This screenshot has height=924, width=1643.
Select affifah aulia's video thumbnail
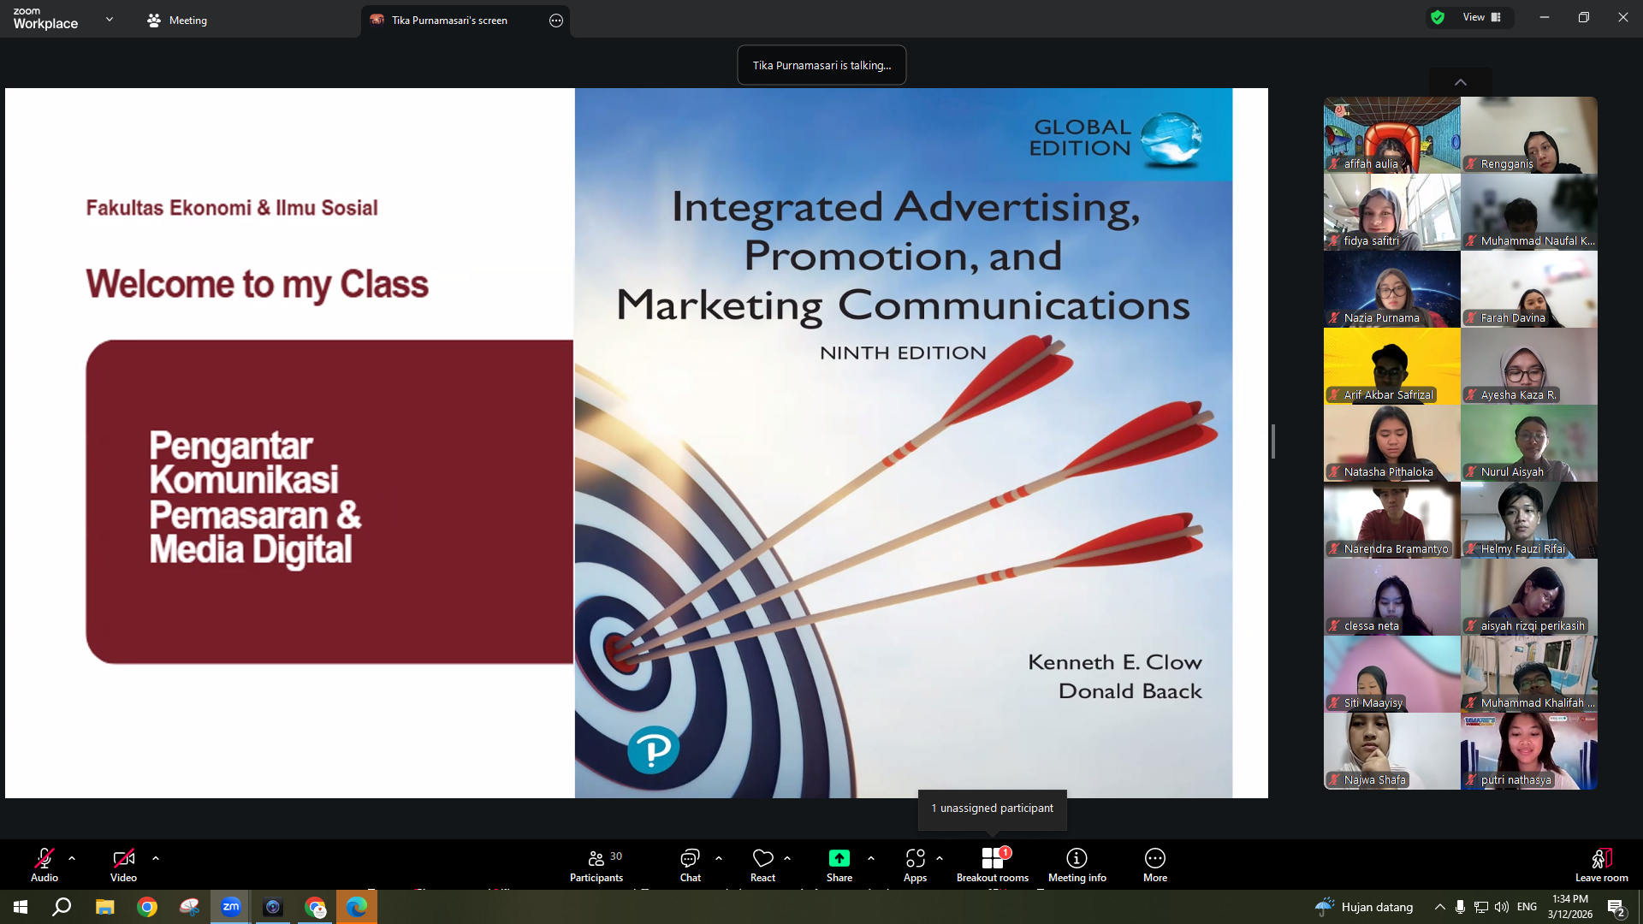point(1392,135)
